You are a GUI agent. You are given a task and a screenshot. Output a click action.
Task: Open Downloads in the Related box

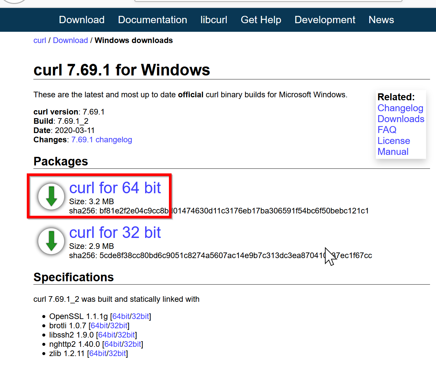401,119
